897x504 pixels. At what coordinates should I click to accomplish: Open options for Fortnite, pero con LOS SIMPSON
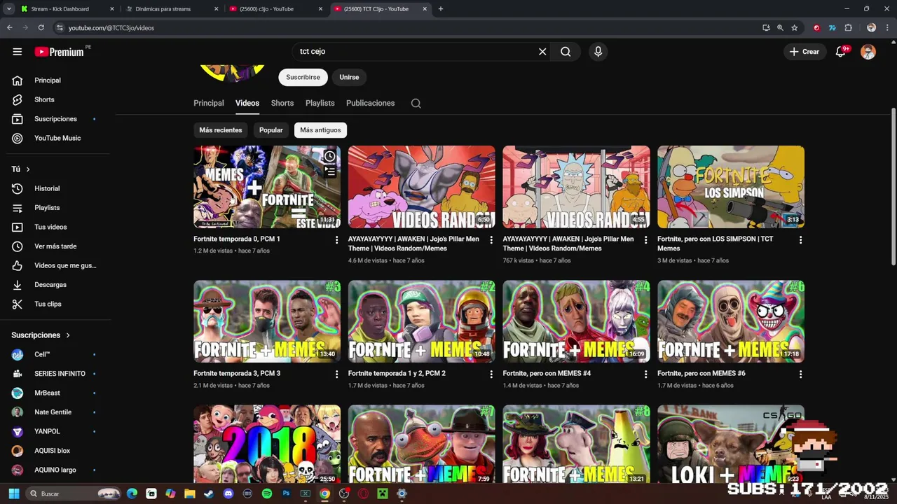(x=800, y=239)
